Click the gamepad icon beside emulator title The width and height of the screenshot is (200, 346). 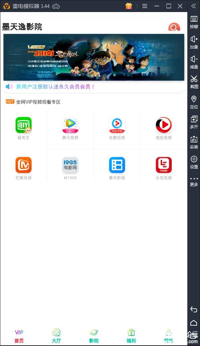pyautogui.click(x=56, y=6)
